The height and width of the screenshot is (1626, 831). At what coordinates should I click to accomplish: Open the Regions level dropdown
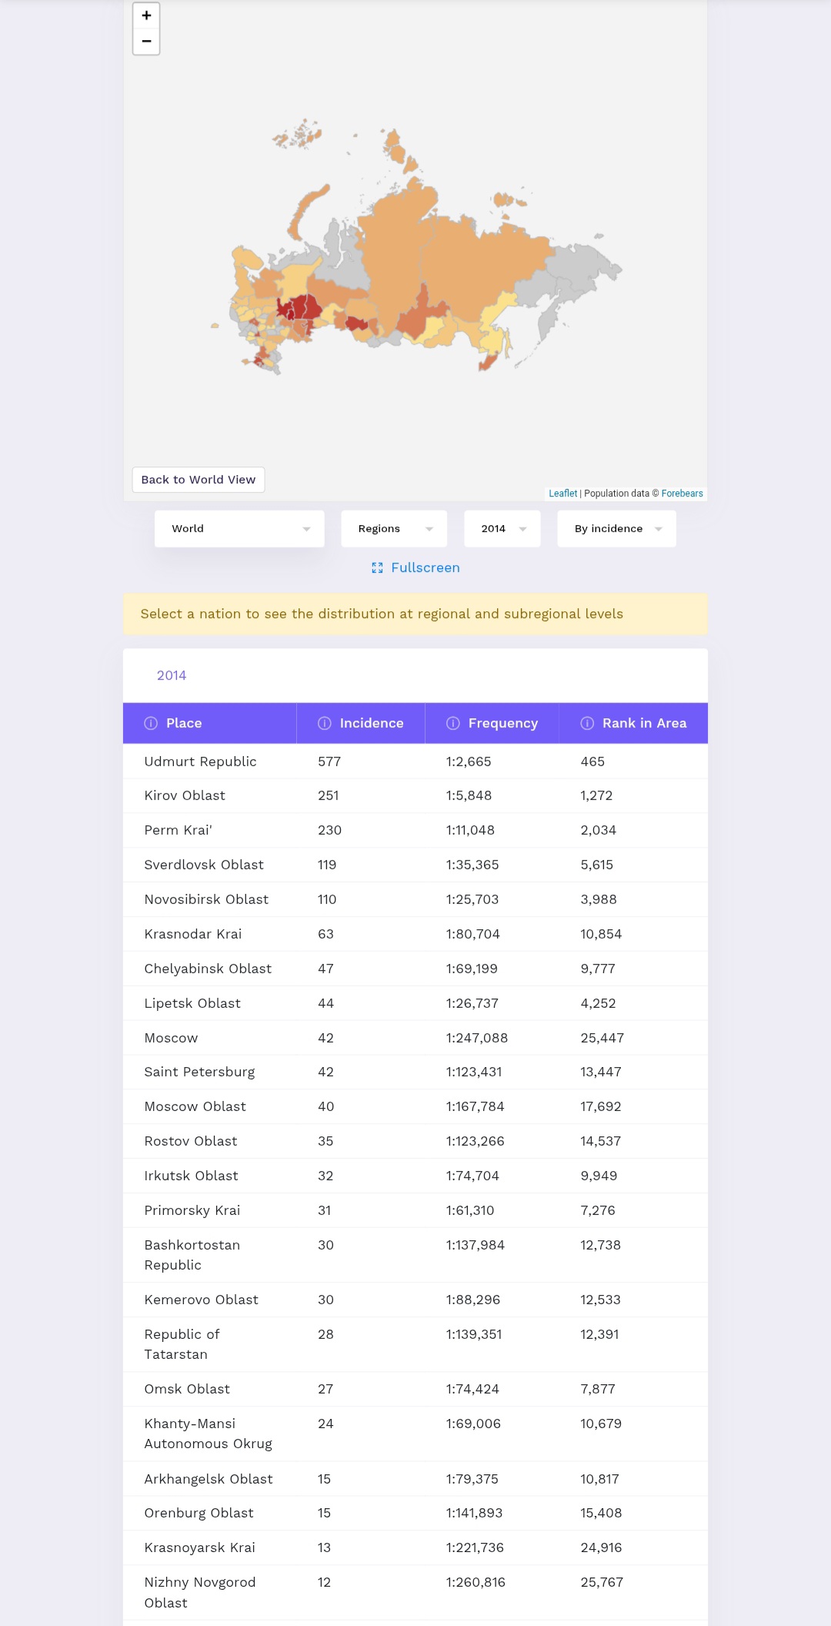click(x=394, y=529)
